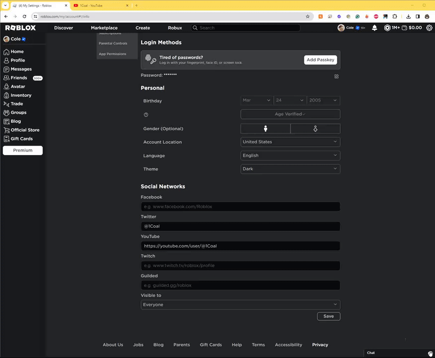Screen dimensions: 435x358
Task: Open Official Store in the sidebar
Action: [21, 130]
